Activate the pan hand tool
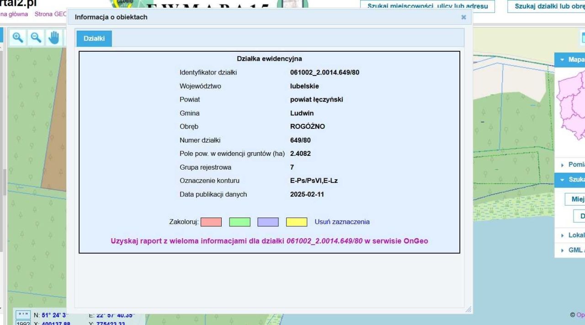585x325 pixels. tap(54, 37)
